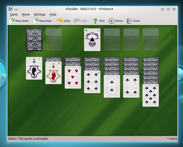Screen dimensions: 183x147
Task: Open the Move menu
Action: coord(26,15)
